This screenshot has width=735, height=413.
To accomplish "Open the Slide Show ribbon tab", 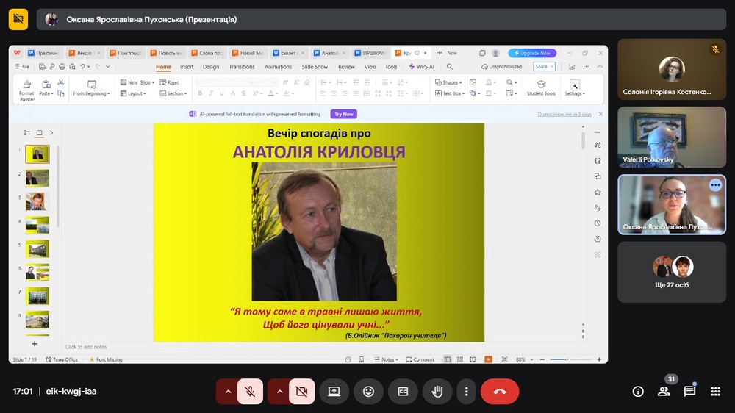I will click(x=315, y=67).
